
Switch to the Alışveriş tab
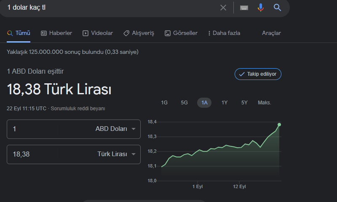click(x=139, y=33)
